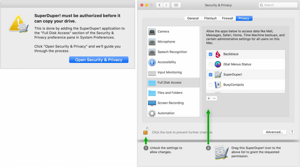The width and height of the screenshot is (300, 167).
Task: Enable the iStat Menus Status checkbox
Action: point(210,64)
